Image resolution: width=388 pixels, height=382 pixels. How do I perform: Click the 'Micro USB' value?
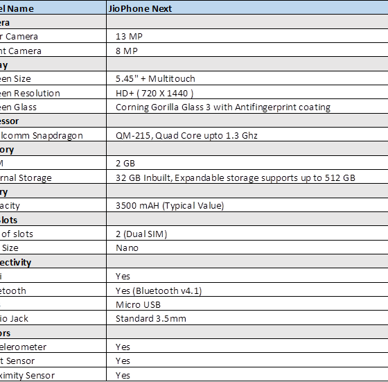coord(138,304)
